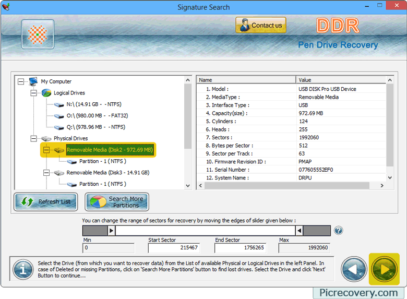Select drive N:\ (14.91 GB - NTFS)
The width and height of the screenshot is (407, 299).
(94, 104)
